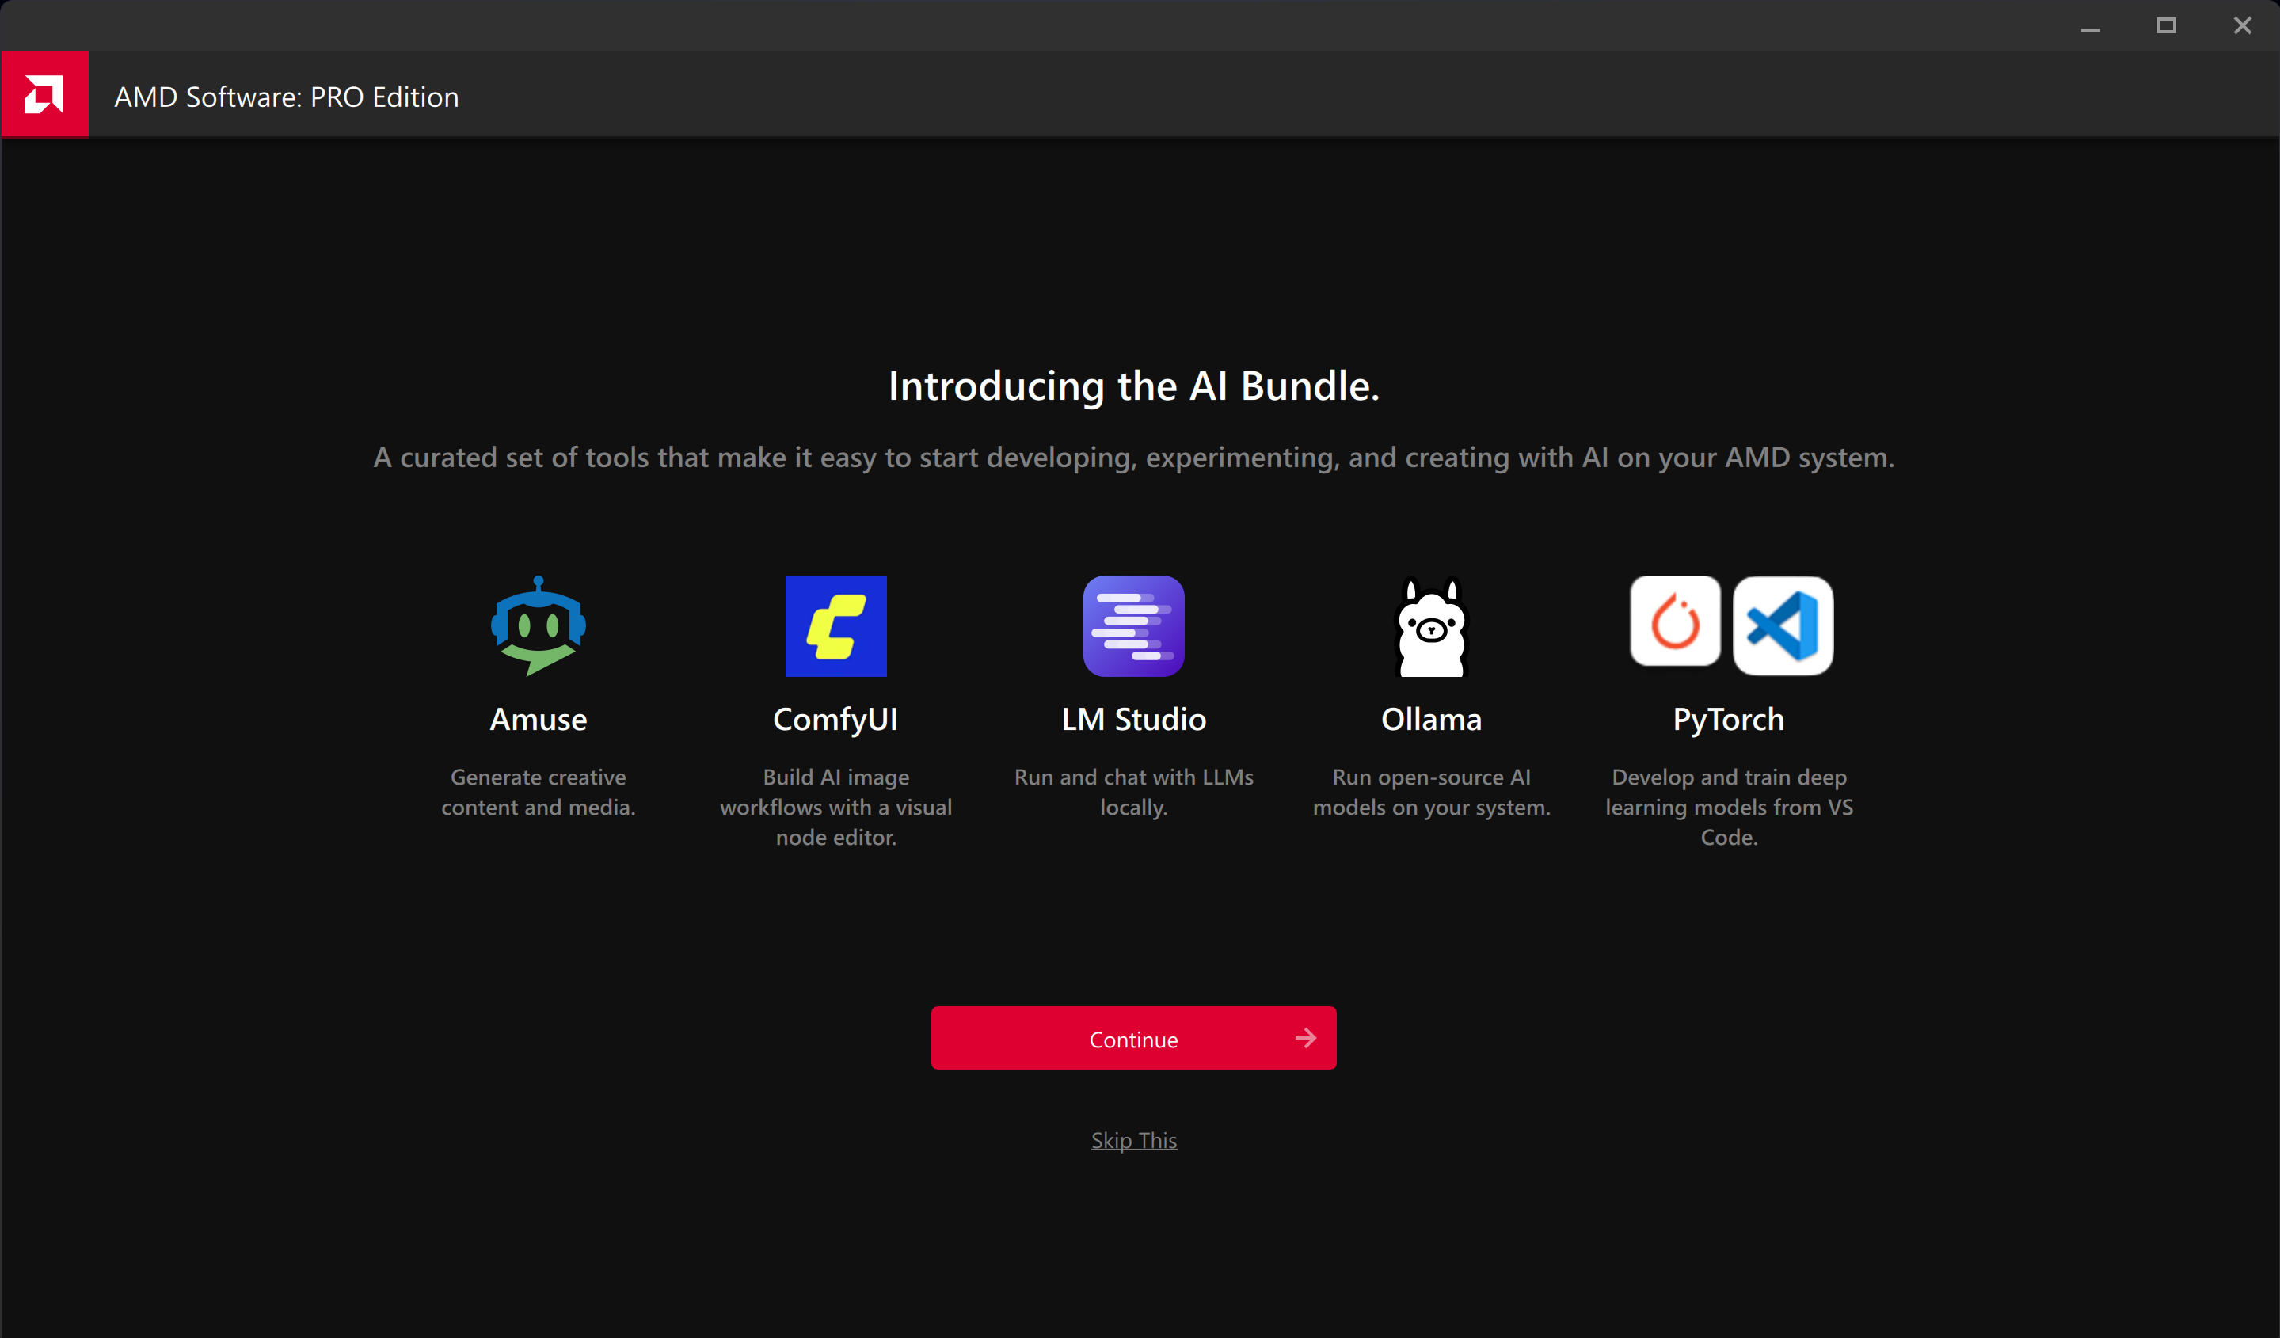Maximize the AMD Software window
Screen dimensions: 2280x1338
pyautogui.click(x=2166, y=26)
